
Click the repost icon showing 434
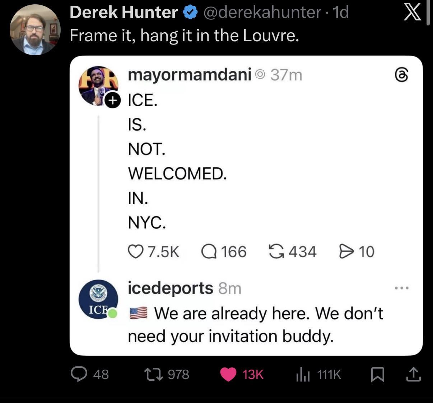(x=276, y=252)
